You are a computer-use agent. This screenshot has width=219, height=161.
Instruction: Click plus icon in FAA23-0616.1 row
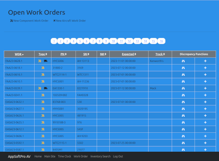click(205, 75)
